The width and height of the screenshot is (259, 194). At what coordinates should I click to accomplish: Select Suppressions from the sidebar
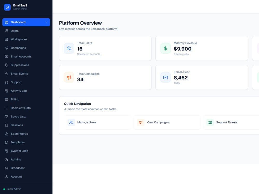(x=26, y=65)
